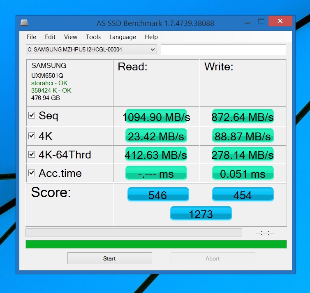Image resolution: width=310 pixels, height=293 pixels.
Task: Close the AS SSD Benchmark window
Action: 280,21
